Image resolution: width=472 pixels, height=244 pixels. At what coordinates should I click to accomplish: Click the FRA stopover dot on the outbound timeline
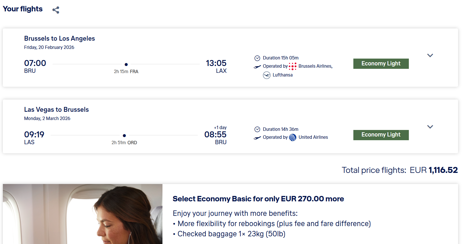(126, 65)
